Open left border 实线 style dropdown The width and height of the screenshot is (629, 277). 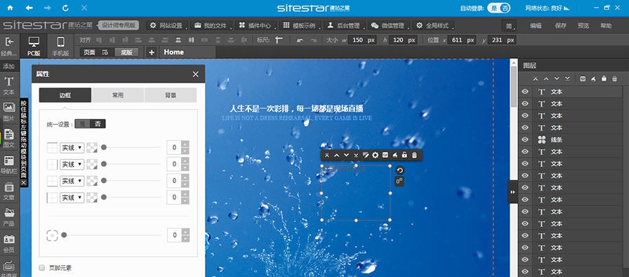coord(72,197)
